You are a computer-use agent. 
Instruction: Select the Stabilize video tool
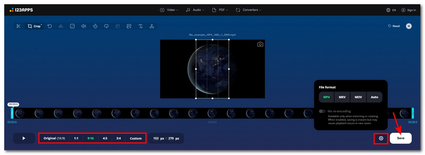point(118,26)
